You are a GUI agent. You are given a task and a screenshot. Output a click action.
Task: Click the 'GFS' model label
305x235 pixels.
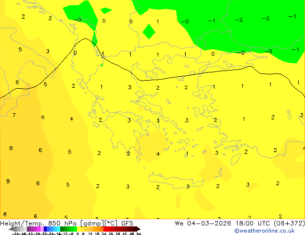point(127,223)
